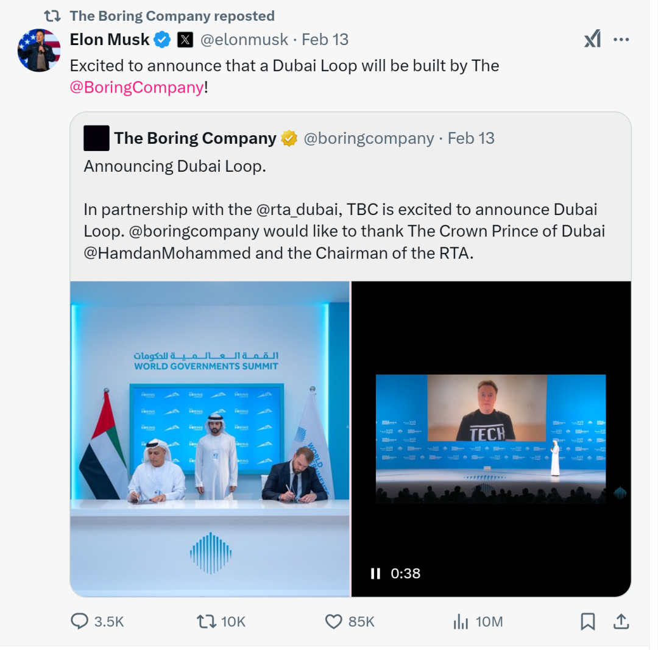Click the share upload icon
The height and width of the screenshot is (650, 658).
621,621
